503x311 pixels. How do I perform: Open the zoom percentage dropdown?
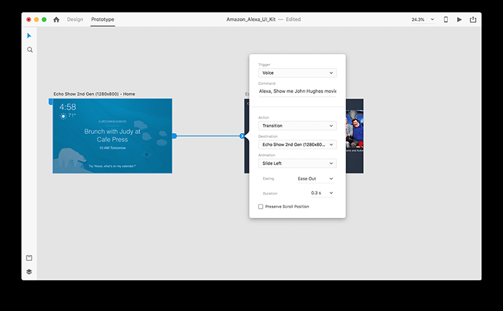coord(423,19)
